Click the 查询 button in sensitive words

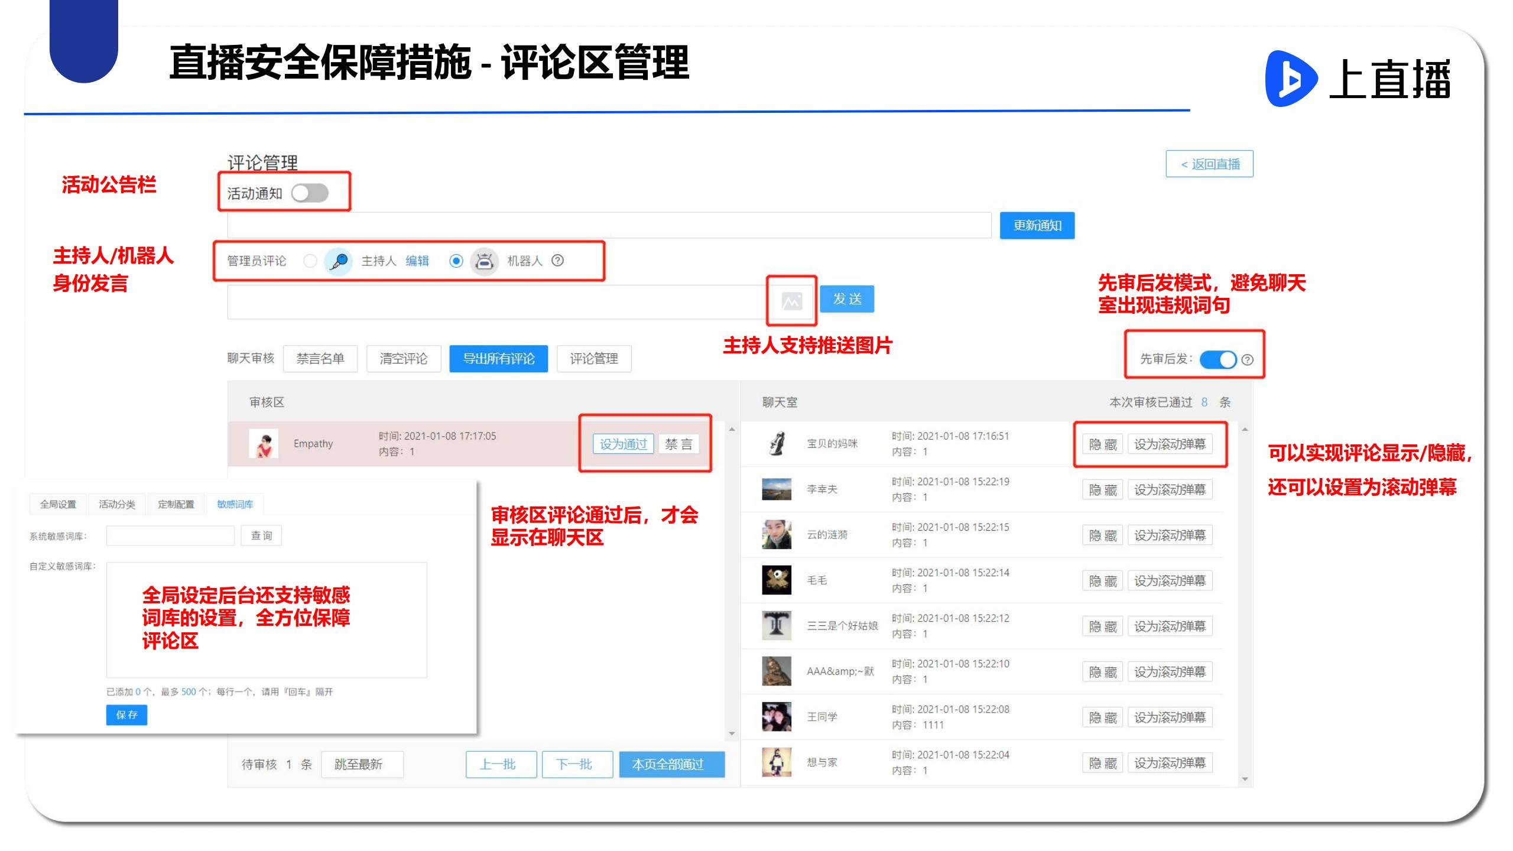click(261, 535)
